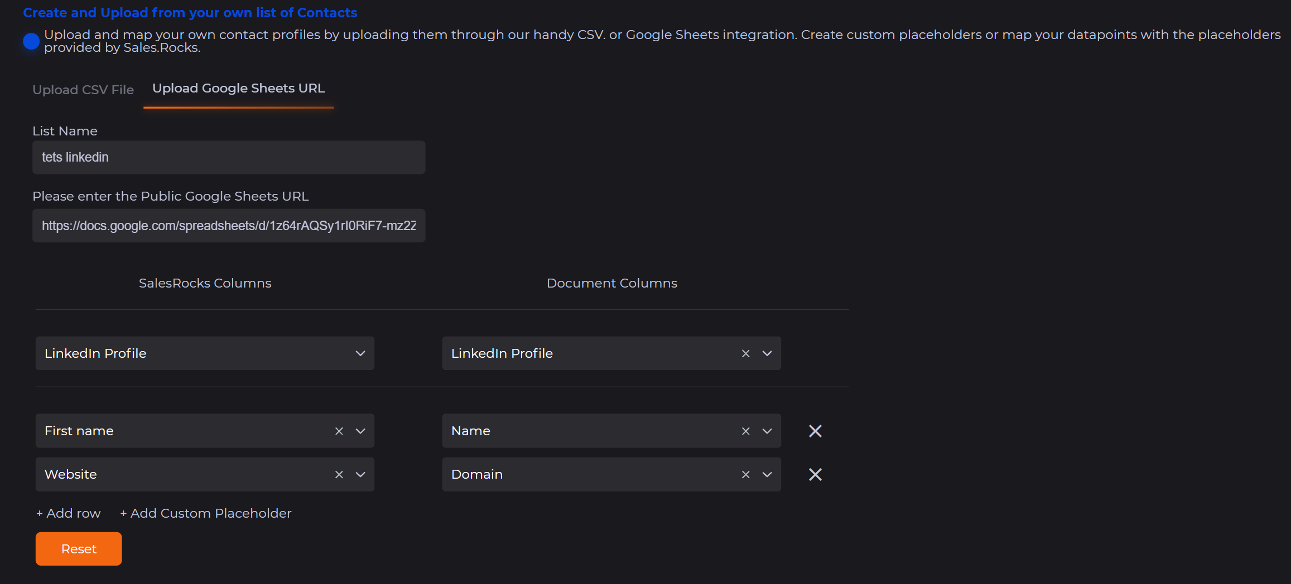Clear the First name column selection

click(339, 431)
